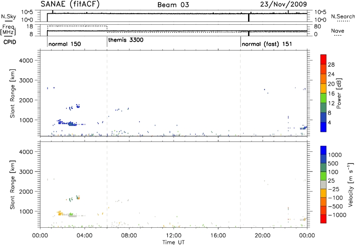Select the green Velocity segment between 100 and 25
355x245 pixels.
(x=323, y=176)
